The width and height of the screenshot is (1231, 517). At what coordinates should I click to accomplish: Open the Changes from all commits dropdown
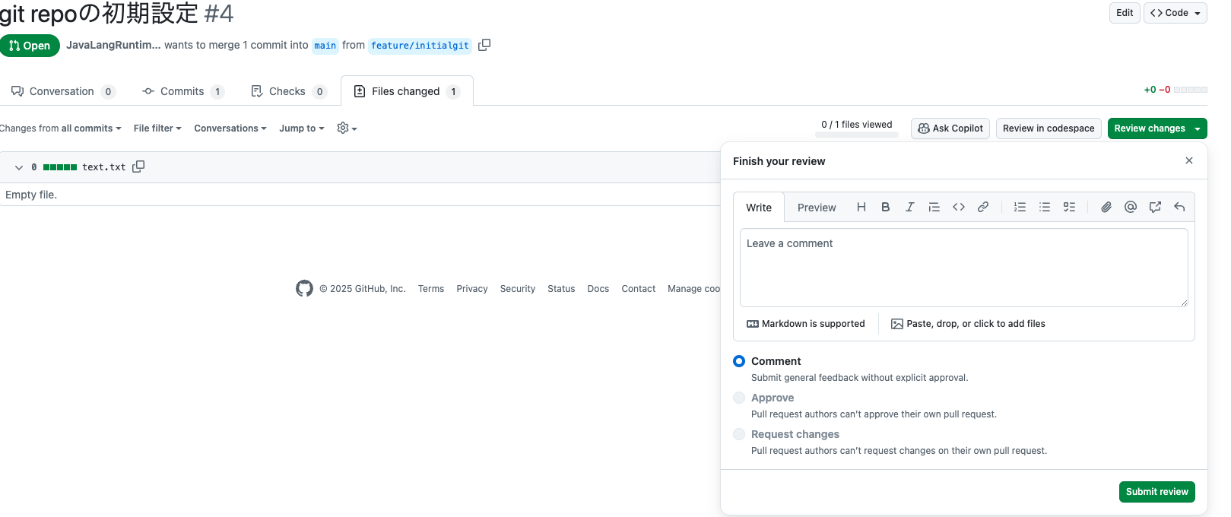(x=60, y=128)
